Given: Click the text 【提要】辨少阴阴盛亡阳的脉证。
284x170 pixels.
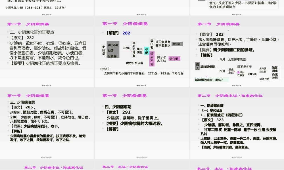Looking at the screenshot, I should click(x=227, y=50).
